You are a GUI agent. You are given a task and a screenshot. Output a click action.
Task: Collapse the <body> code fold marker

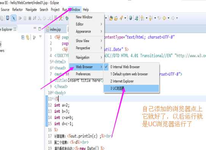53,92
